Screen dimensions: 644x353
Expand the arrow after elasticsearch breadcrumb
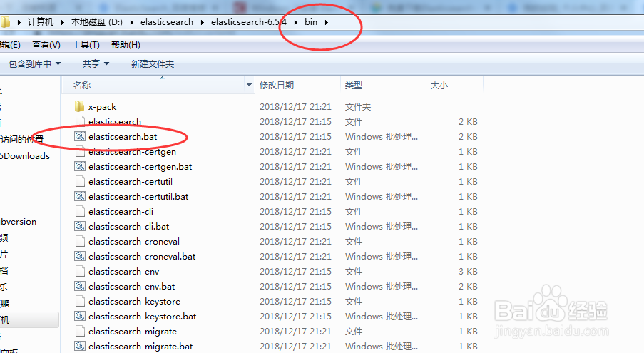coord(202,22)
